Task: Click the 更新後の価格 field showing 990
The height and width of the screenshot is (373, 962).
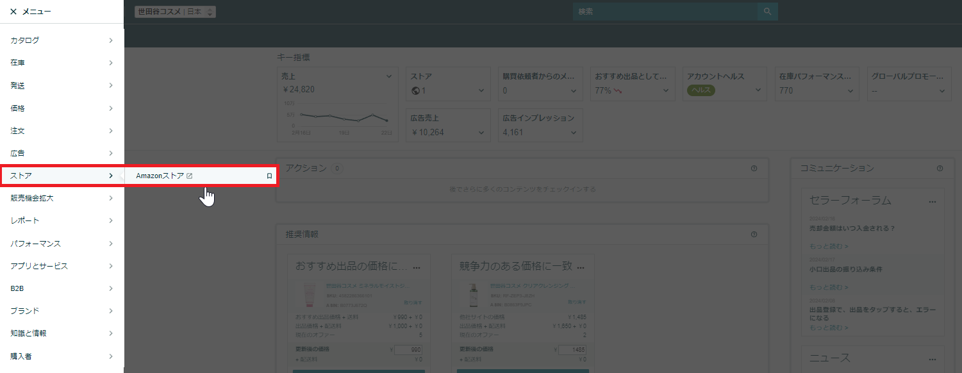Action: coord(408,350)
